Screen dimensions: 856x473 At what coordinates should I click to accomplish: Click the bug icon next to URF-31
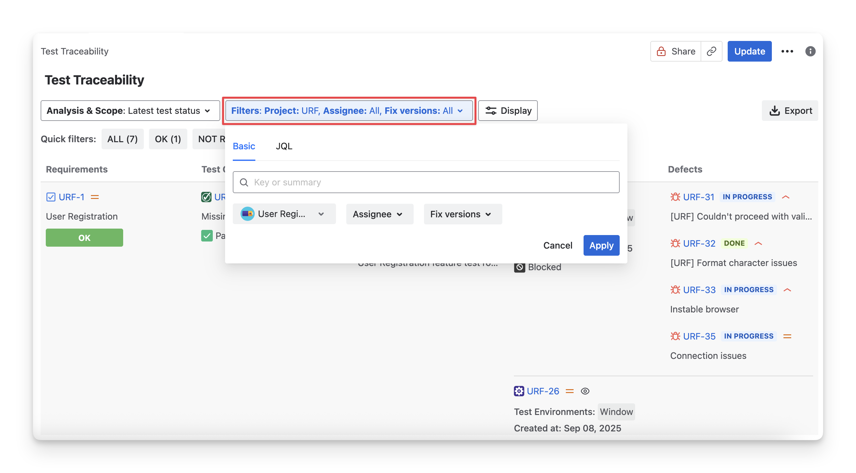tap(675, 197)
